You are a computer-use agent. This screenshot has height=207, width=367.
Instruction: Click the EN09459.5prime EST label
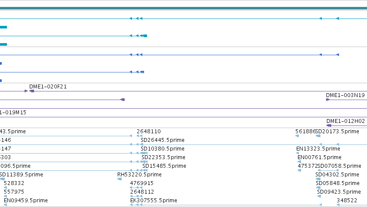[26, 201]
